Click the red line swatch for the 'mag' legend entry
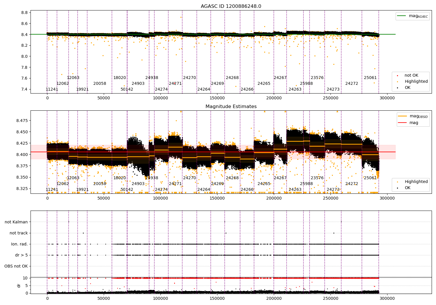Screen dimensions: 436x305 (403, 123)
